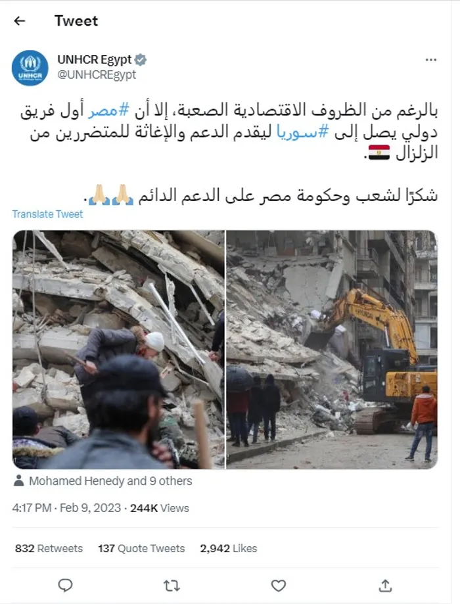Viewport: 460px width, 604px height.
Task: Open the #مصر hashtag
Action: click(x=108, y=111)
